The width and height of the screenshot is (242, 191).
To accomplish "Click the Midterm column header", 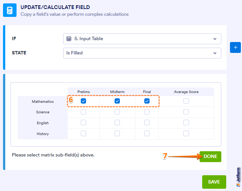I will tap(117, 92).
